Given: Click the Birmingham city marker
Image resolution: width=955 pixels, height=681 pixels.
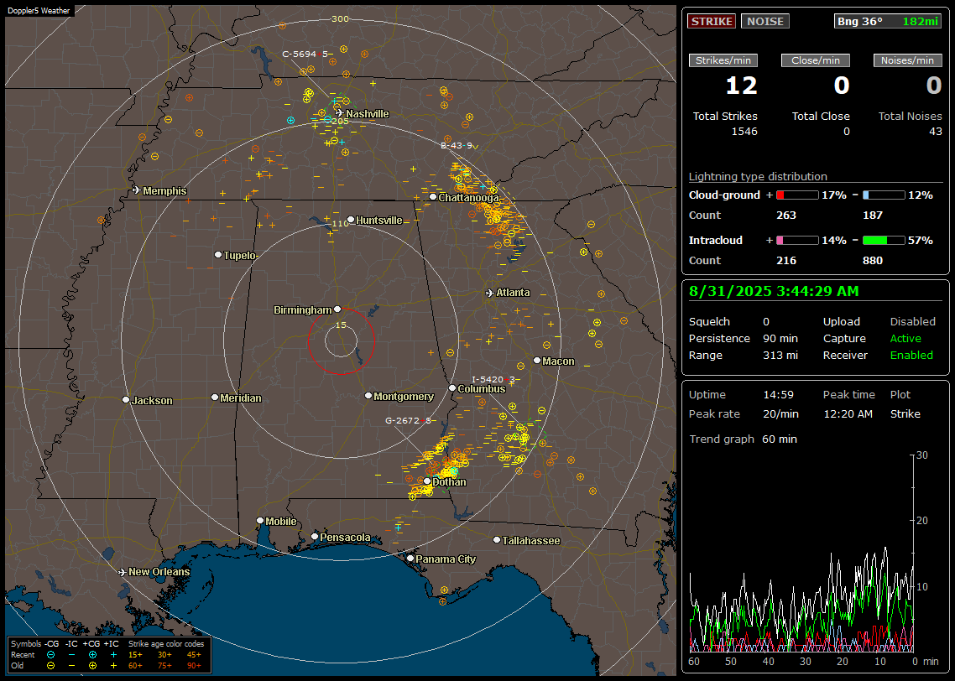Looking at the screenshot, I should (x=337, y=309).
